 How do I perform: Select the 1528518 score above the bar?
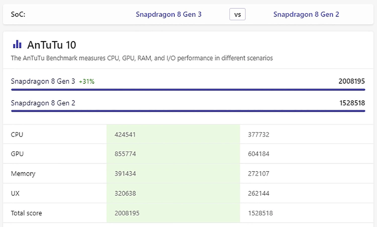pos(352,103)
